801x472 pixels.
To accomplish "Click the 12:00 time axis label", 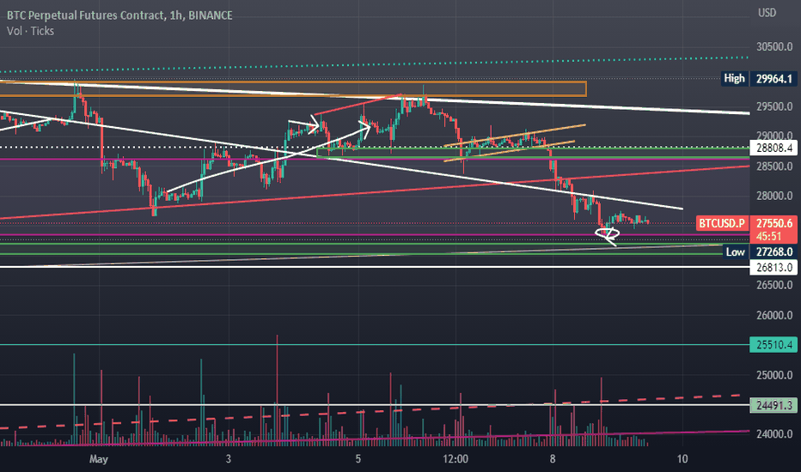I will pyautogui.click(x=456, y=459).
